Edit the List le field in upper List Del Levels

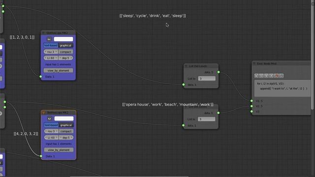[207, 79]
